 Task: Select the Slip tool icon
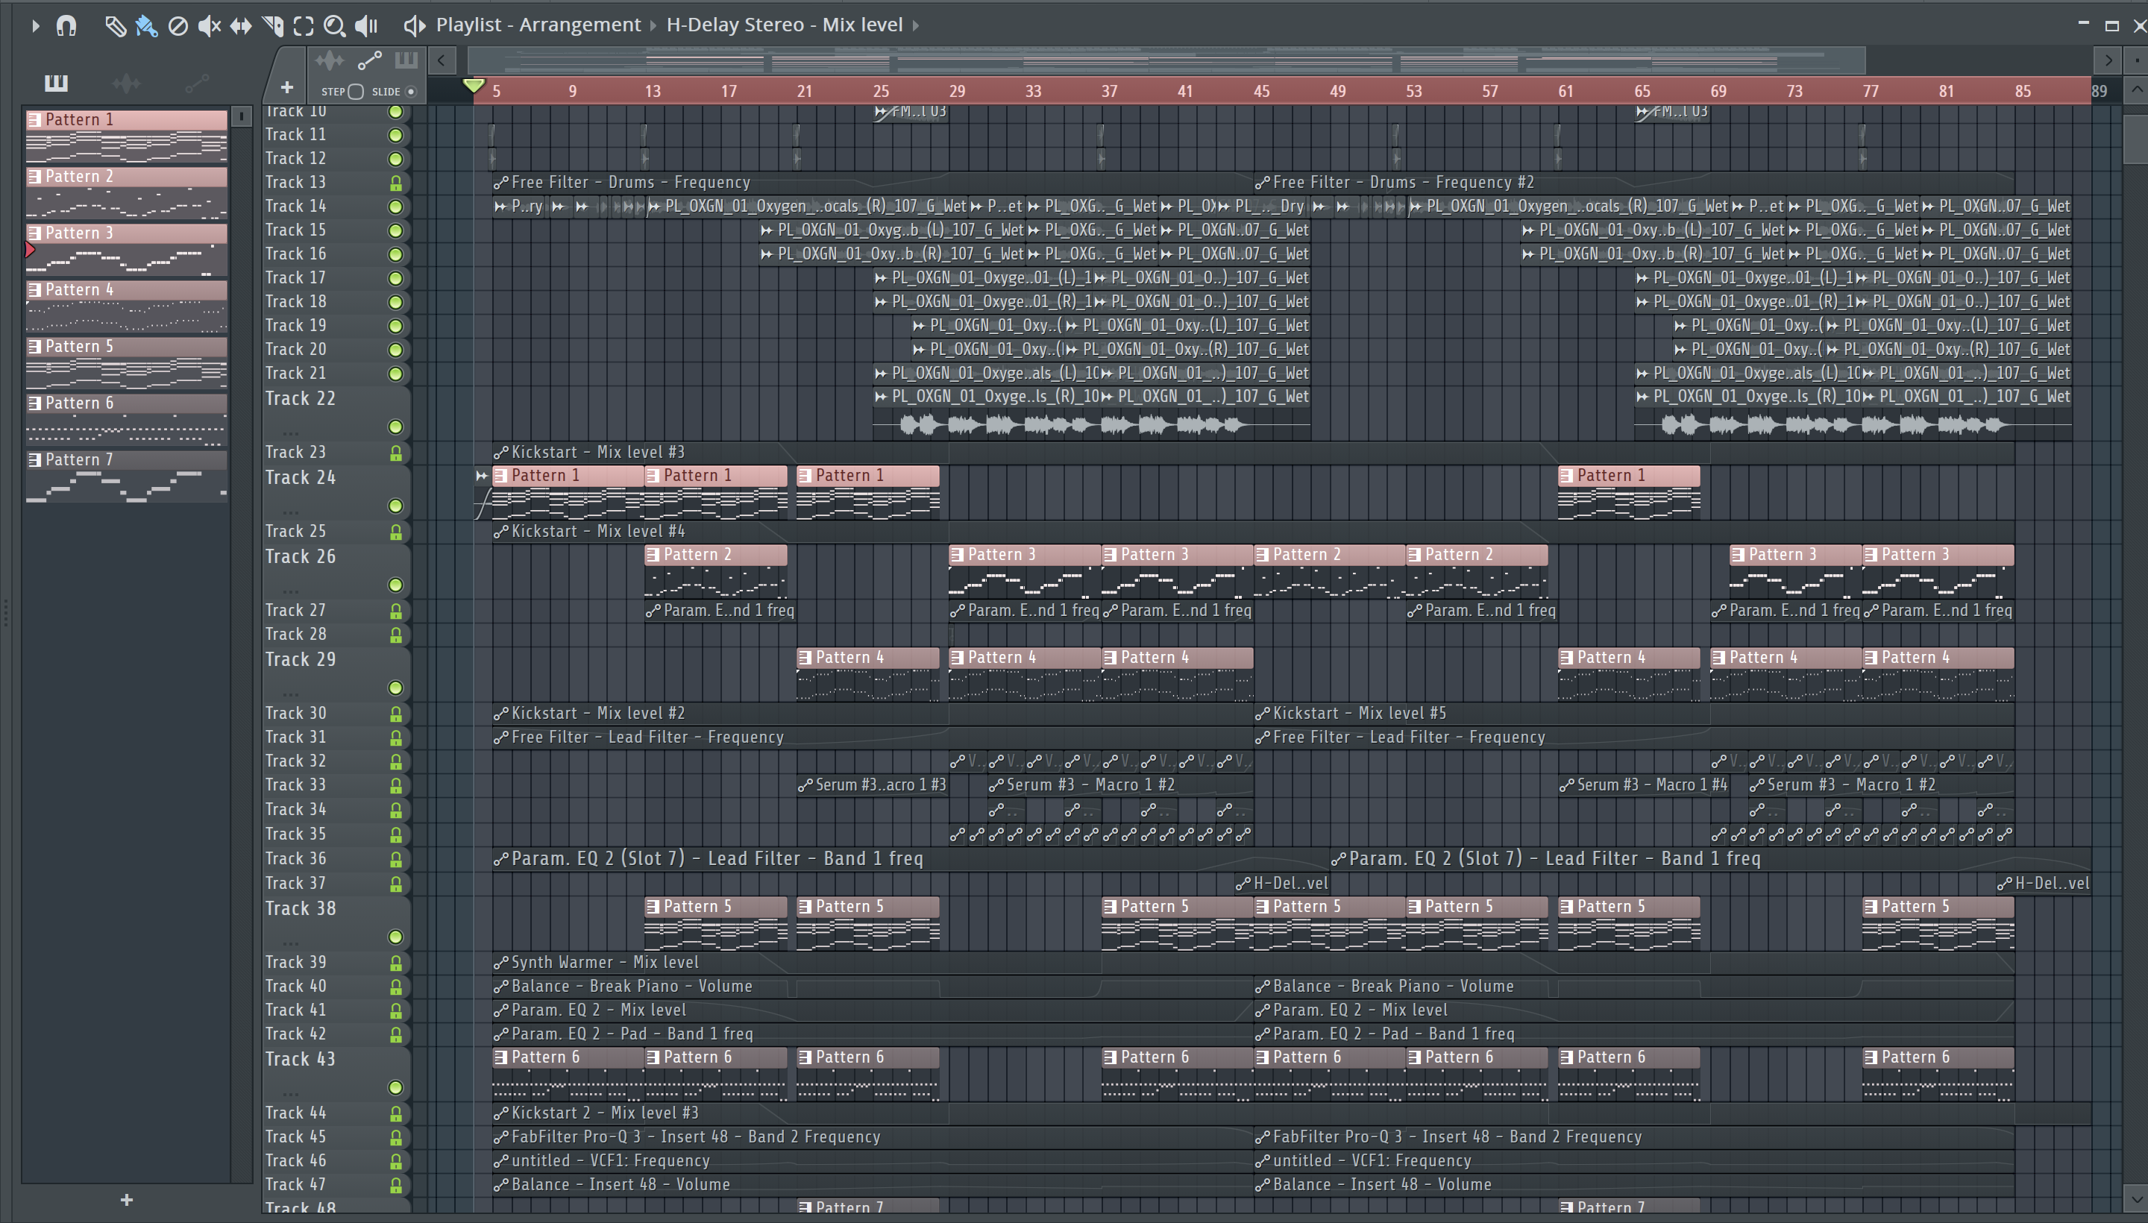pos(240,26)
